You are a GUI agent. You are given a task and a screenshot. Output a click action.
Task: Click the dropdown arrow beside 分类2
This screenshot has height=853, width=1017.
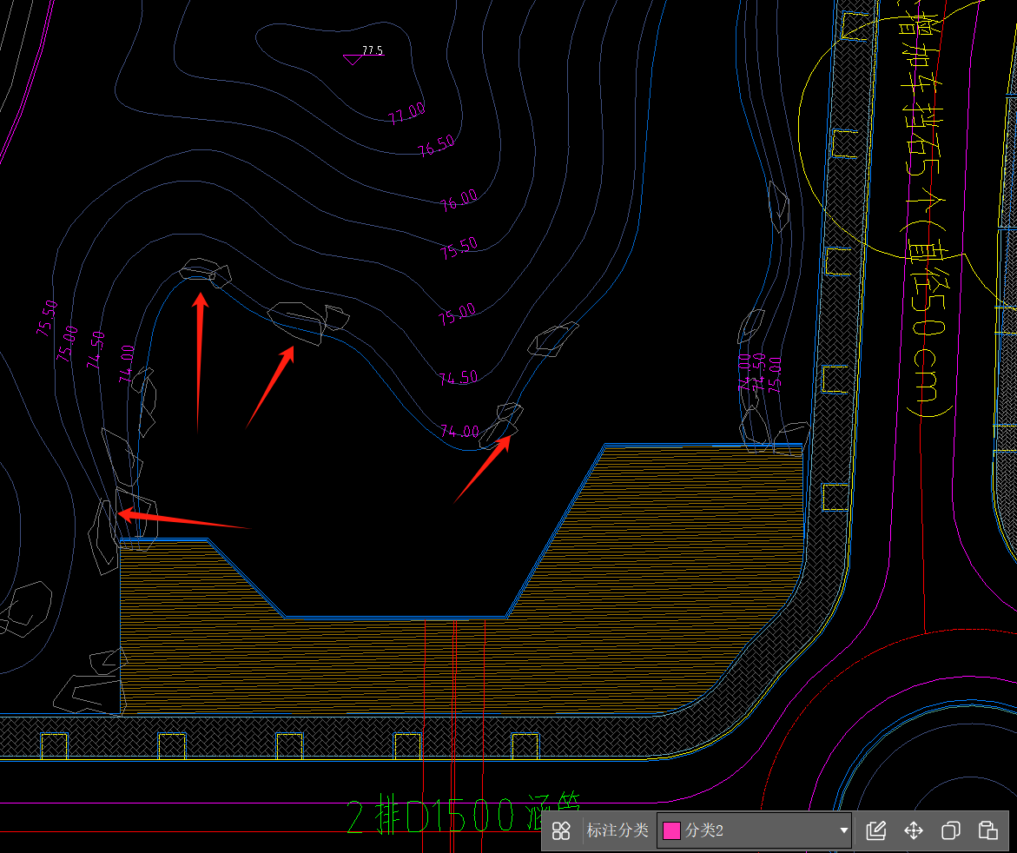coord(843,830)
